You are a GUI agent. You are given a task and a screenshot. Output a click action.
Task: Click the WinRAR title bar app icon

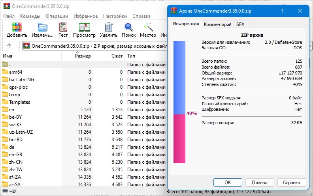click(x=7, y=6)
